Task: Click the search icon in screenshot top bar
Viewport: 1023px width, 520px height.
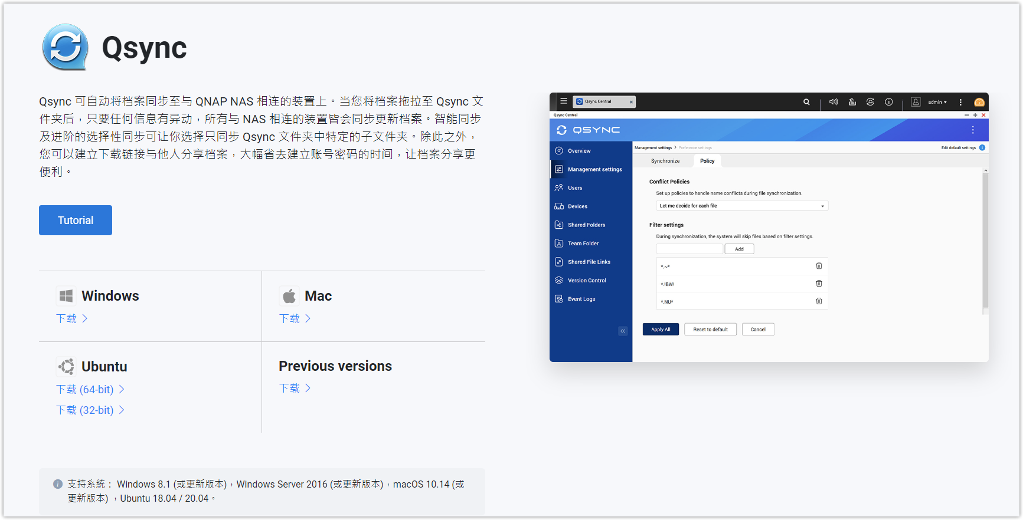Action: click(806, 102)
